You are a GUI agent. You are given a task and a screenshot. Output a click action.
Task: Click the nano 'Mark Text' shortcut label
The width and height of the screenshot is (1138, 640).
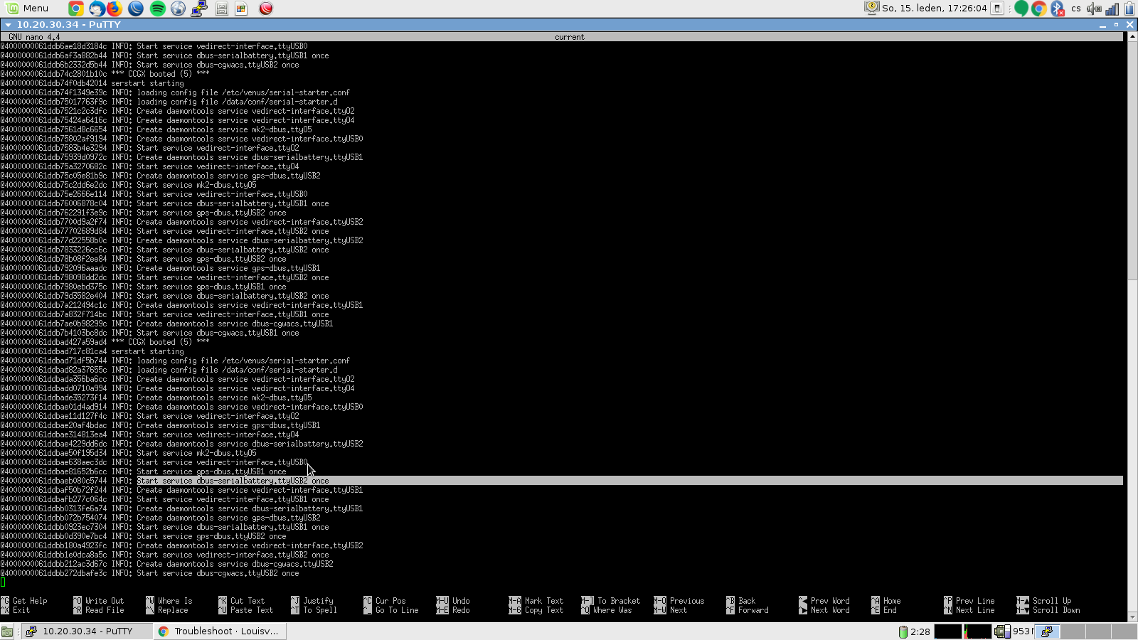pyautogui.click(x=544, y=601)
